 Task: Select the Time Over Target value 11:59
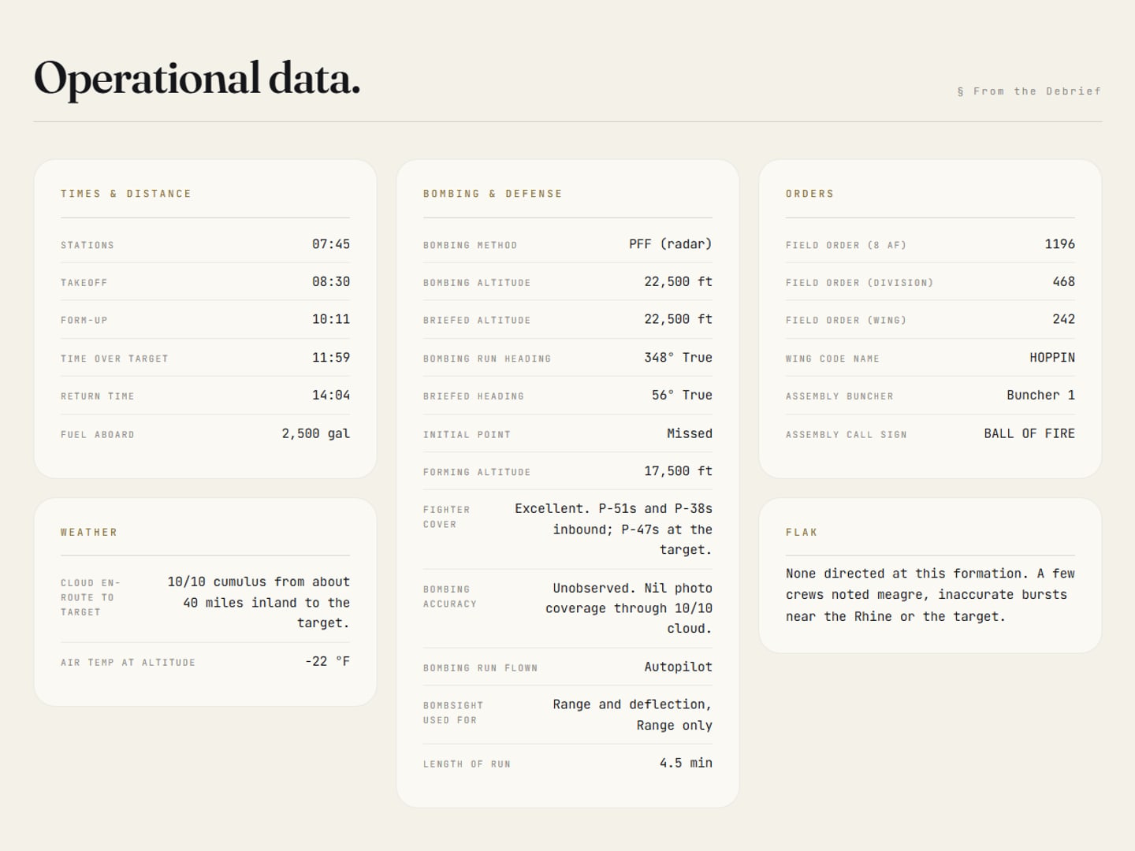[x=331, y=358]
